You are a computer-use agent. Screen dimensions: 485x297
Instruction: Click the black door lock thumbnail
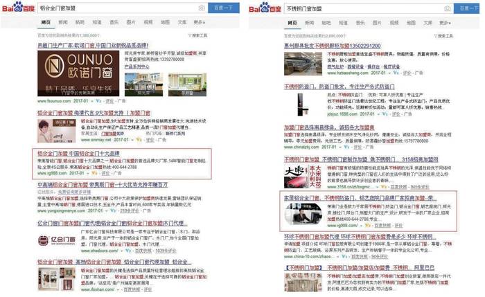(303, 105)
